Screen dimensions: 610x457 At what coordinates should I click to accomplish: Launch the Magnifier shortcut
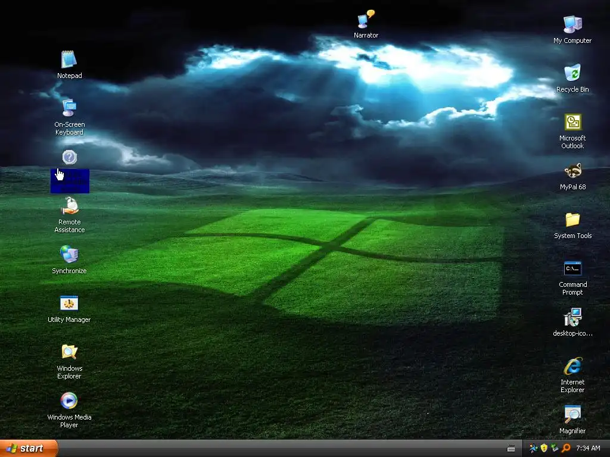[x=572, y=420]
